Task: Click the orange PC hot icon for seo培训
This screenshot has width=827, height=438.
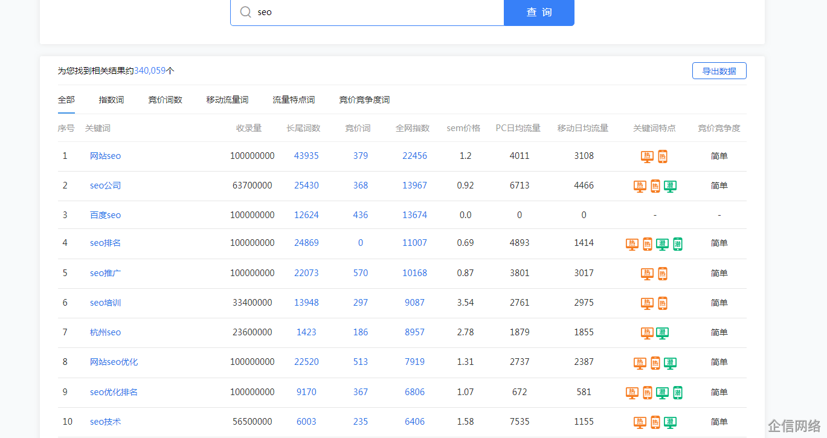Action: 647,303
